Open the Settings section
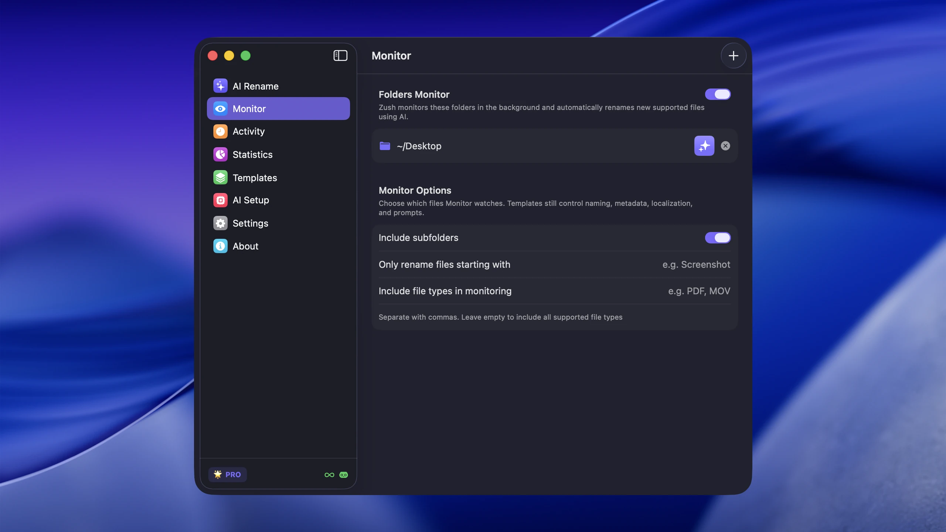Screen dimensions: 946x532 [x=278, y=223]
